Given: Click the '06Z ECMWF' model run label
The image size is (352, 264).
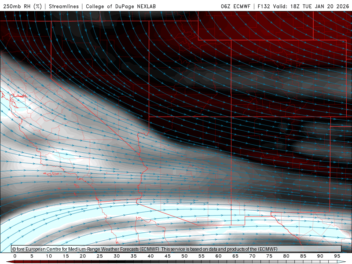Looking at the screenshot, I should pos(235,6).
